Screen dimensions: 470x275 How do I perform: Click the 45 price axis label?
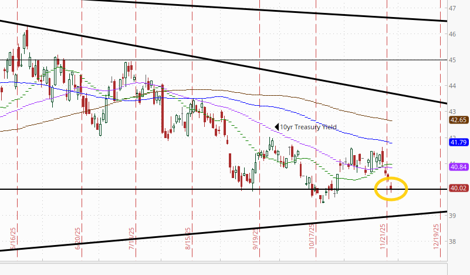pyautogui.click(x=452, y=60)
